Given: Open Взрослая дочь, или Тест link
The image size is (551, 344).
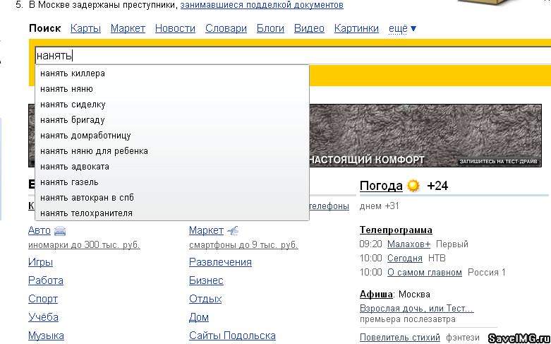Looking at the screenshot, I should coord(416,309).
